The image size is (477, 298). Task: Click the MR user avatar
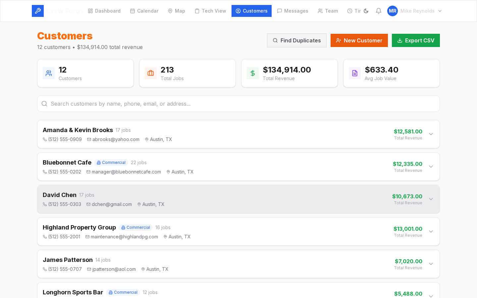tap(393, 11)
